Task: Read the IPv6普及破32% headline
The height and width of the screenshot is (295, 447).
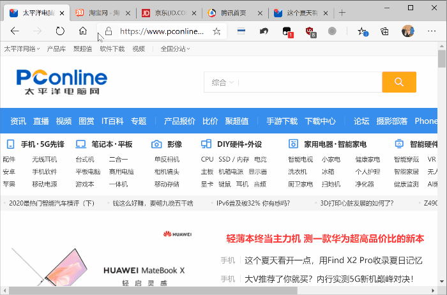Action: coord(253,203)
